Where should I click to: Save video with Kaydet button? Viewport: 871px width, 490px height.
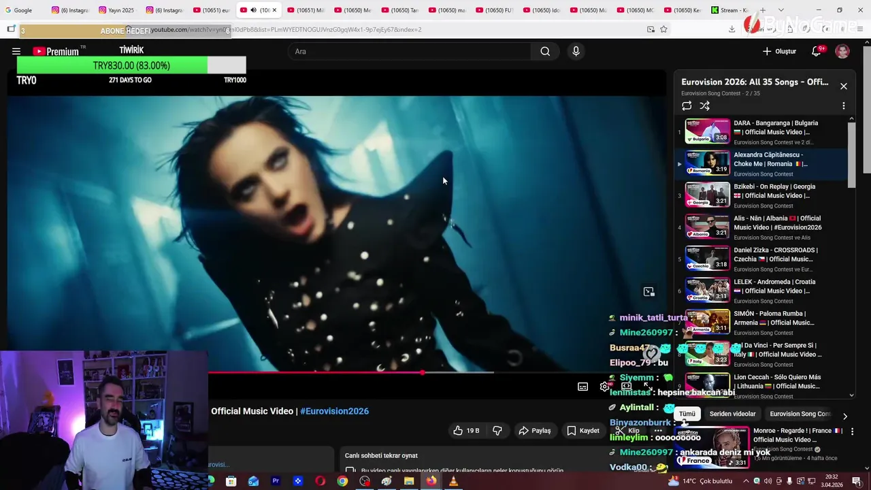583,430
